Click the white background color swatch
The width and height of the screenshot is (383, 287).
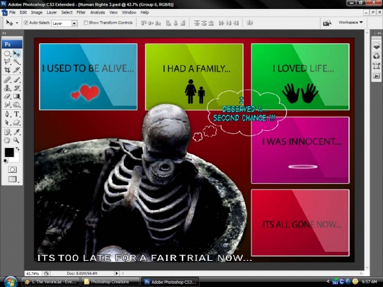[x=16, y=159]
